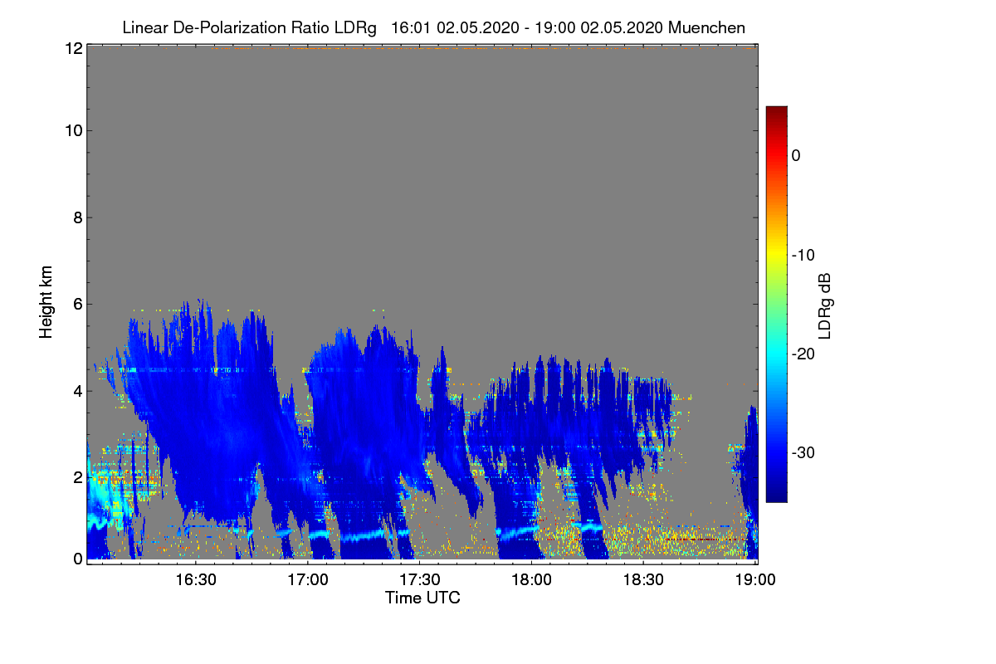Screen dimensions: 996x664
Task: Click the 17:00 time tick label
Action: point(308,579)
